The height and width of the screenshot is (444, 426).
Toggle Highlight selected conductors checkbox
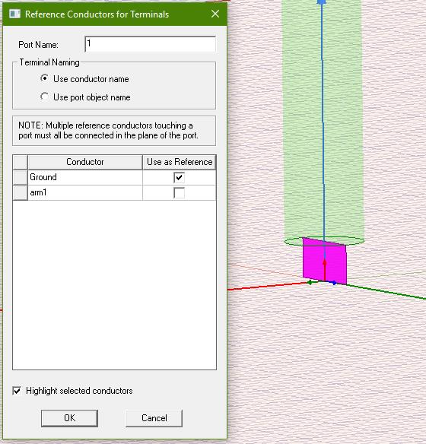tap(17, 391)
